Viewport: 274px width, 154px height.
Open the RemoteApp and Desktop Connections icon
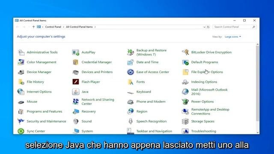pyautogui.click(x=185, y=111)
